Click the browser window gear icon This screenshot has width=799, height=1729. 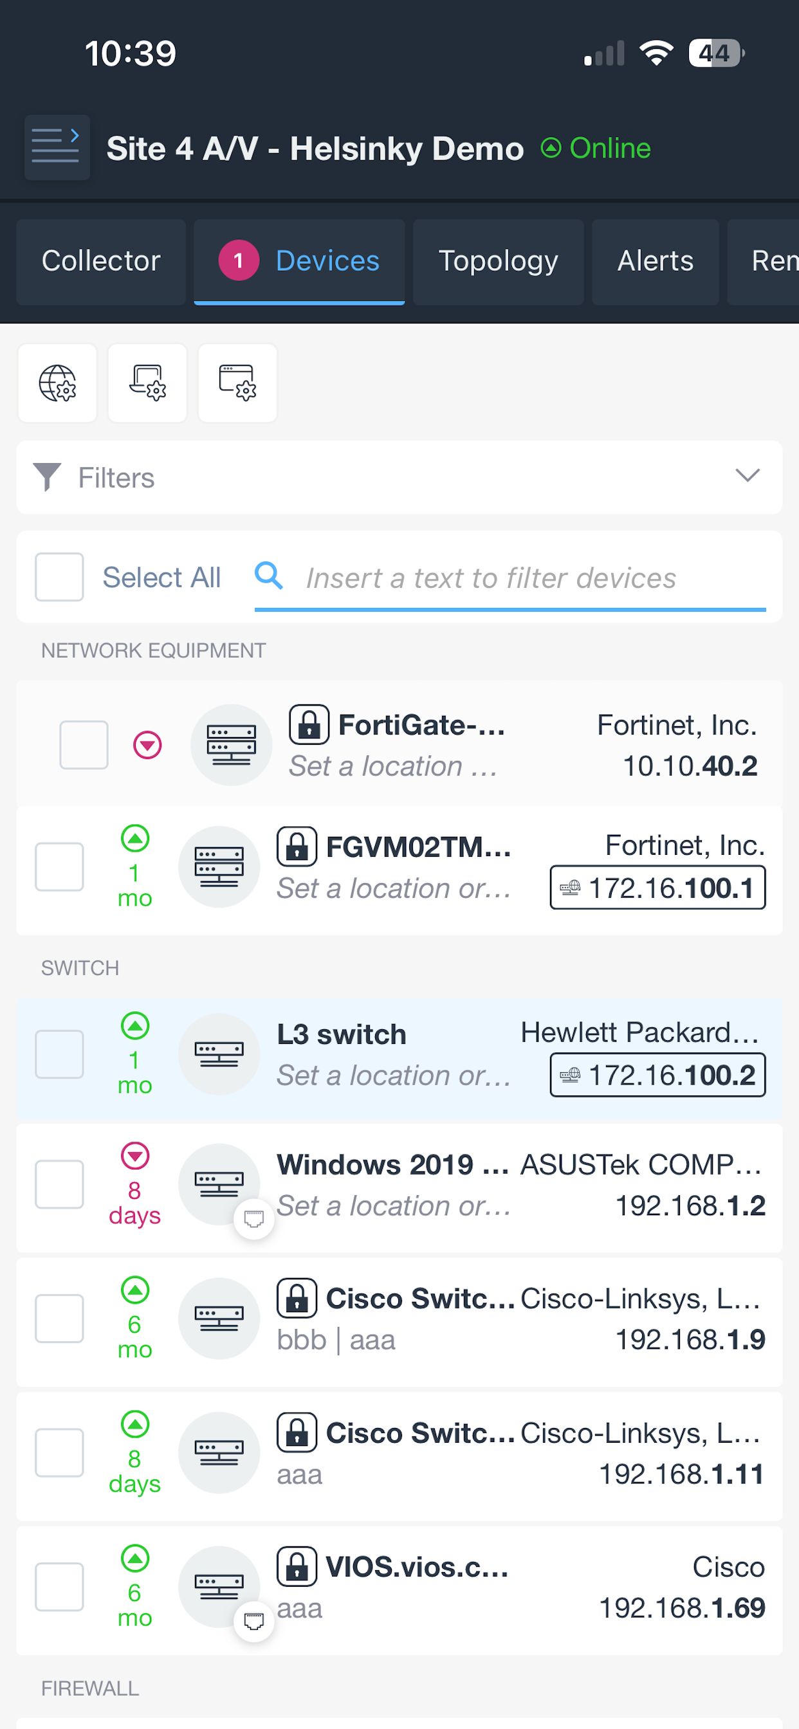pos(237,383)
